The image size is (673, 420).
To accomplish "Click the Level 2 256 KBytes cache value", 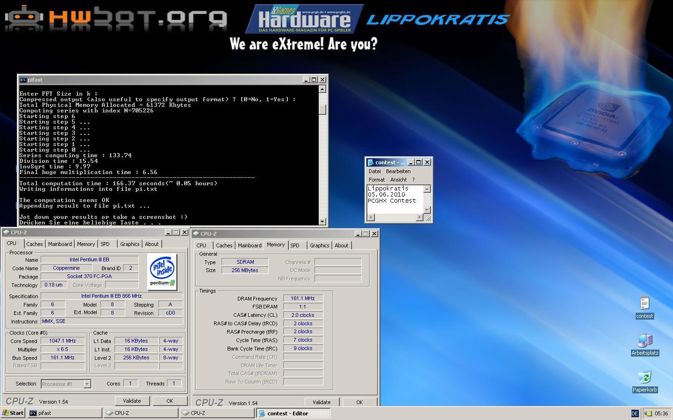I will point(136,357).
